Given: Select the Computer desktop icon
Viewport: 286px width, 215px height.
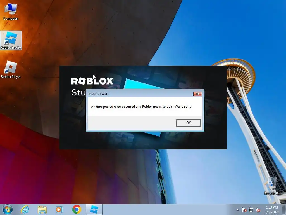Looking at the screenshot, I should click(x=11, y=11).
